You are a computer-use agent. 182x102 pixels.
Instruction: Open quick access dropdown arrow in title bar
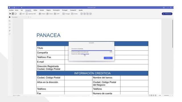pyautogui.click(x=22, y=8)
